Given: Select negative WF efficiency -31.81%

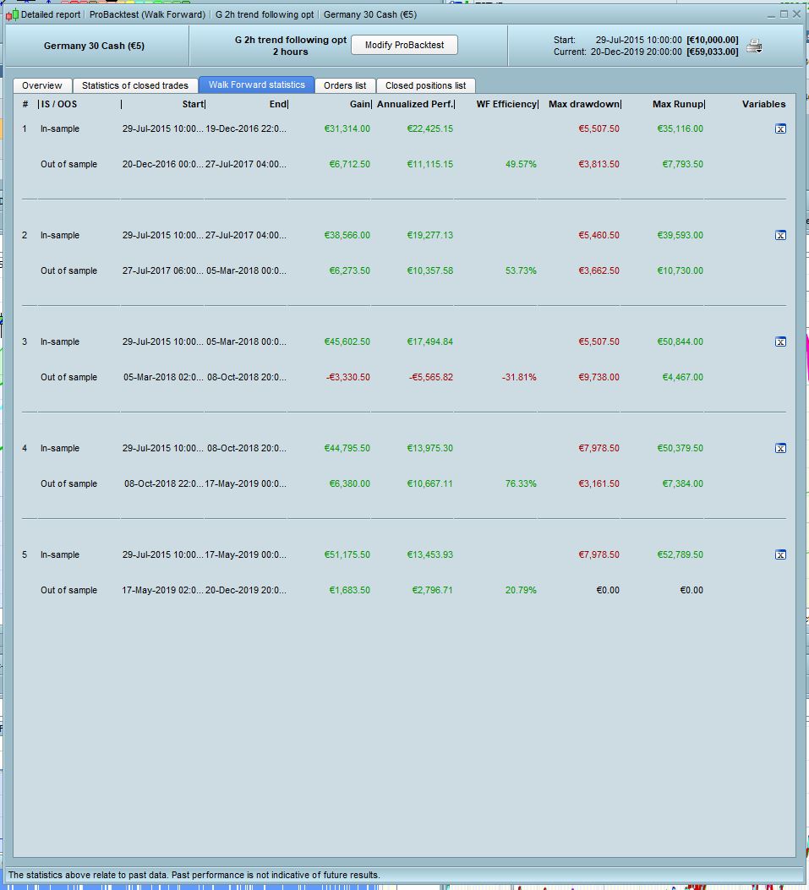Looking at the screenshot, I should [x=519, y=378].
